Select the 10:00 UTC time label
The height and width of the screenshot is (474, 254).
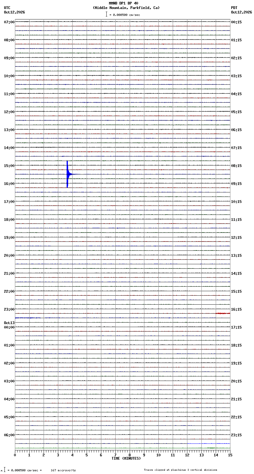(9, 76)
